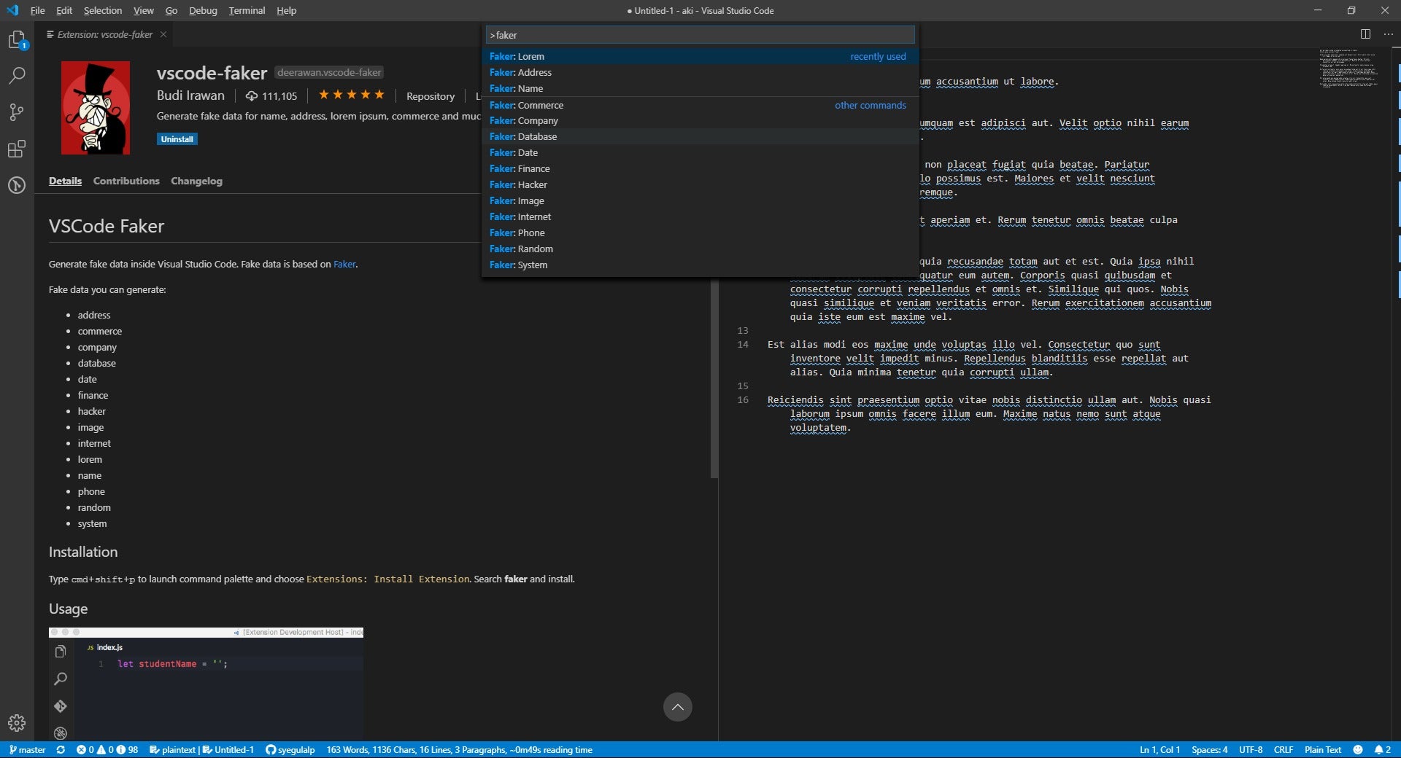This screenshot has width=1401, height=758.
Task: Run the Faker: Commerce command
Action: click(x=700, y=105)
